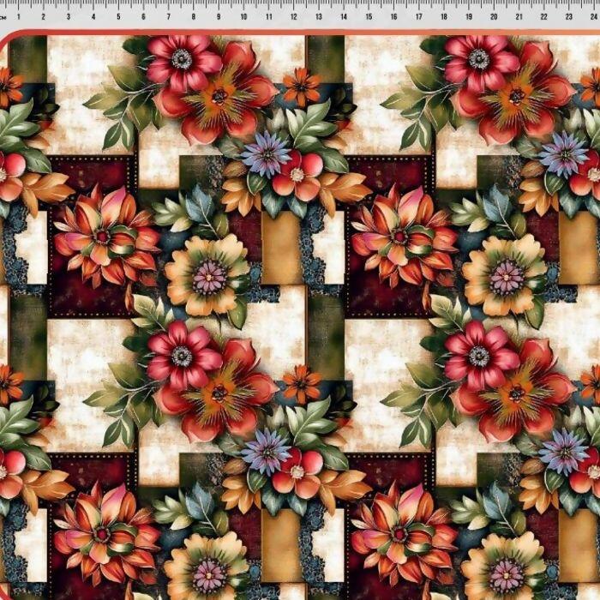Select the upper-right yellow-green flower with purple center
Image resolution: width=600 pixels, height=600 pixels.
click(506, 276)
